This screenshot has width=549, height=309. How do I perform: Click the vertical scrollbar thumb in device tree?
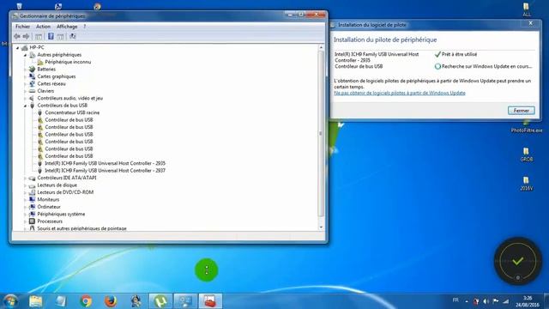tap(321, 134)
